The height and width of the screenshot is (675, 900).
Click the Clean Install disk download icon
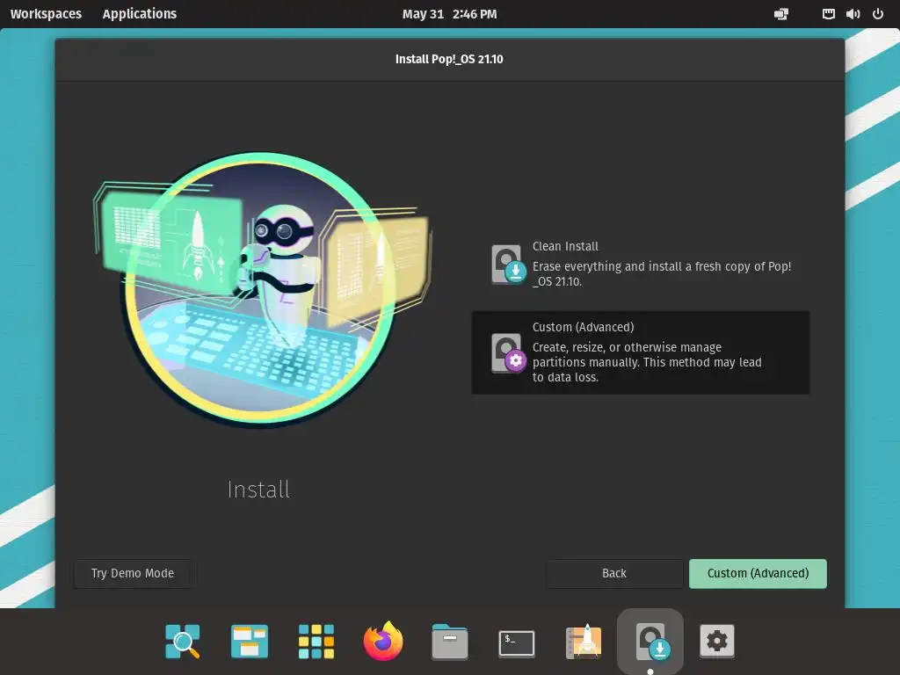[508, 264]
